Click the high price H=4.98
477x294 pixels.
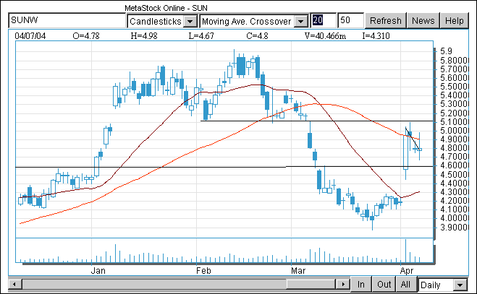[144, 36]
